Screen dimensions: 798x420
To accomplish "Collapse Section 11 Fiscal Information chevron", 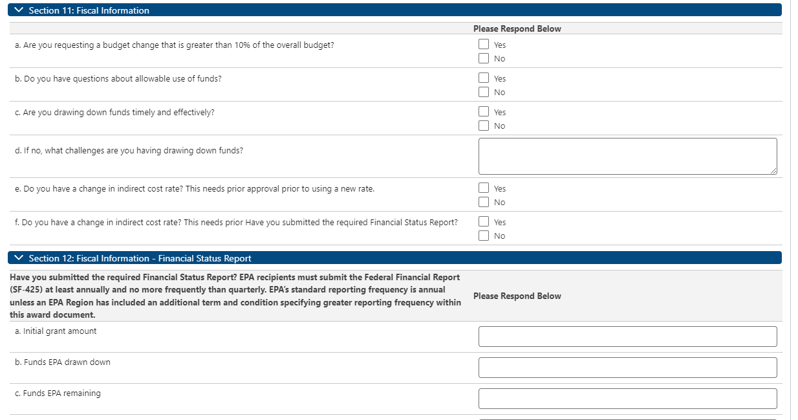I will 19,10.
